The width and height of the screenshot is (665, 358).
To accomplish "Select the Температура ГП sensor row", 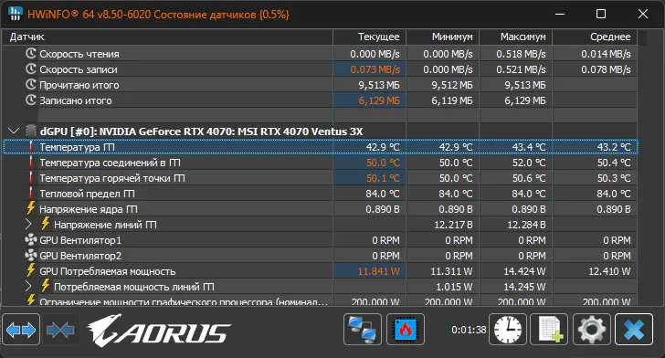I will click(x=321, y=147).
